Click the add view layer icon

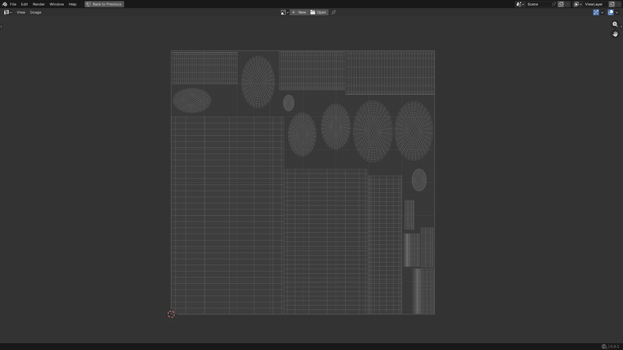[x=612, y=4]
